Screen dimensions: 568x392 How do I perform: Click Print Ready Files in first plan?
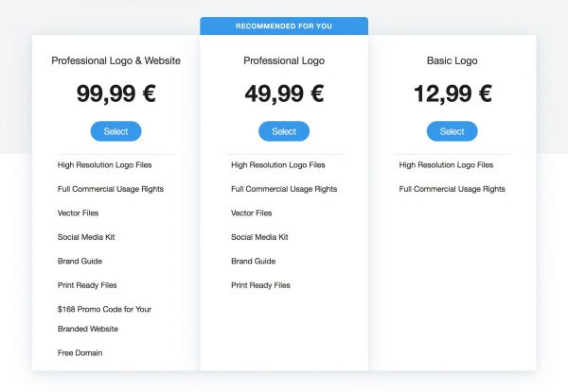87,285
